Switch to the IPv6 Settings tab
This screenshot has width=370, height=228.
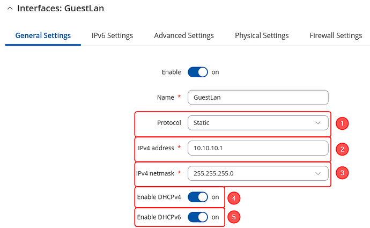point(112,35)
